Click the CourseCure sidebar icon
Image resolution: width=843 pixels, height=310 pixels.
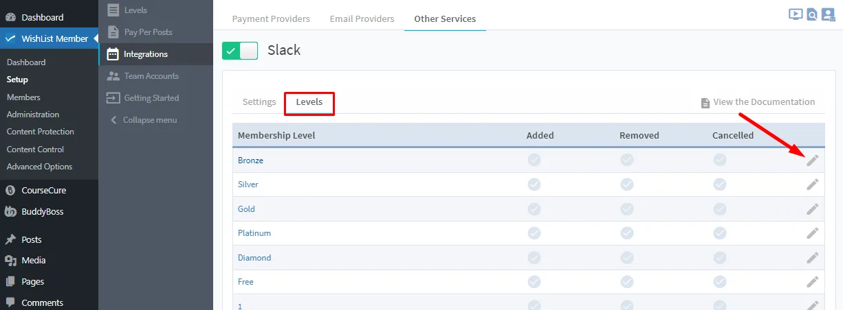click(10, 191)
